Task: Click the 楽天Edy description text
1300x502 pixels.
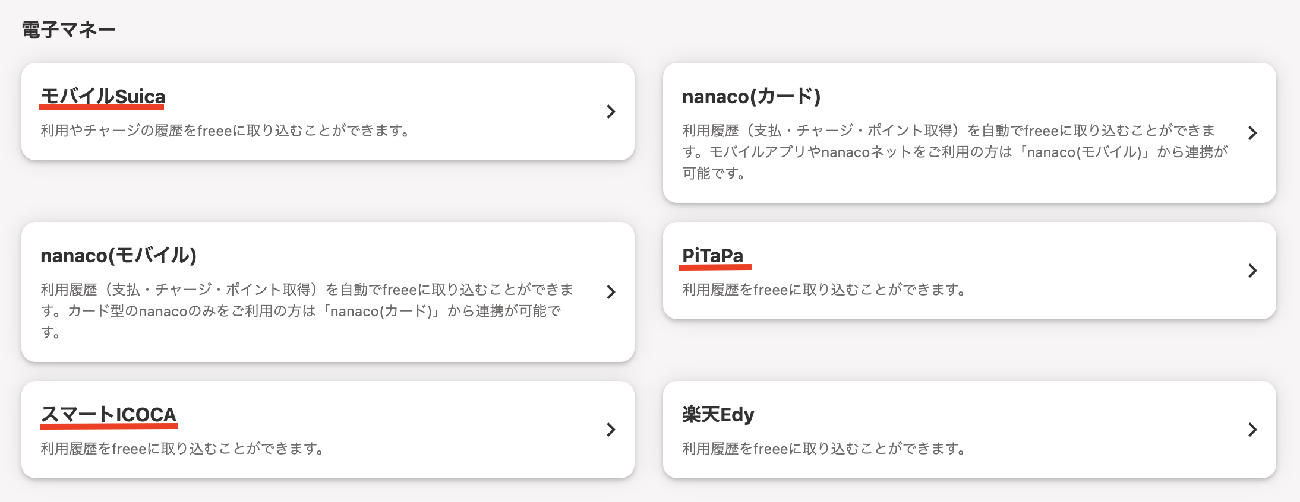Action: point(825,449)
